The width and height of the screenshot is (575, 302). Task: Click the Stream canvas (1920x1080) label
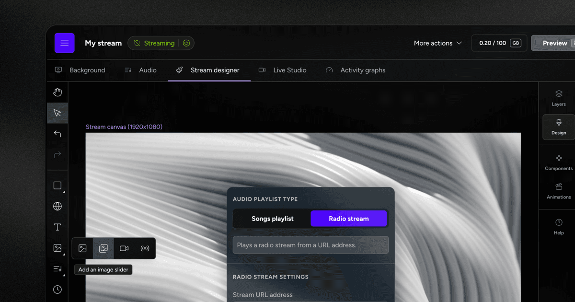(x=124, y=127)
